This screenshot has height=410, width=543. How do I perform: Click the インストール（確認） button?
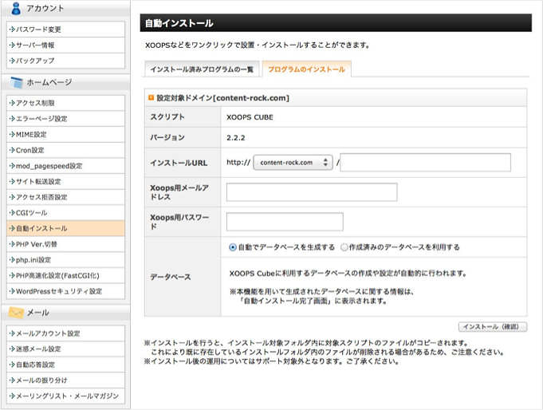point(493,327)
